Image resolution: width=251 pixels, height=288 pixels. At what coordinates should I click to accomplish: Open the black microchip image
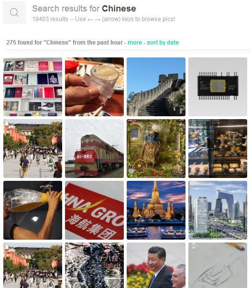tap(218, 87)
